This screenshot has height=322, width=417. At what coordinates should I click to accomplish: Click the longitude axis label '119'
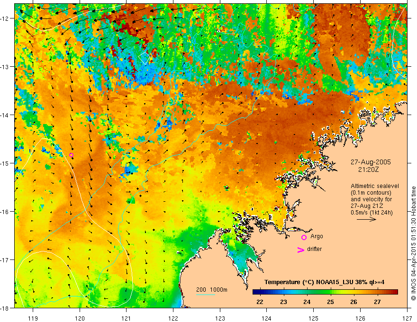point(33,318)
